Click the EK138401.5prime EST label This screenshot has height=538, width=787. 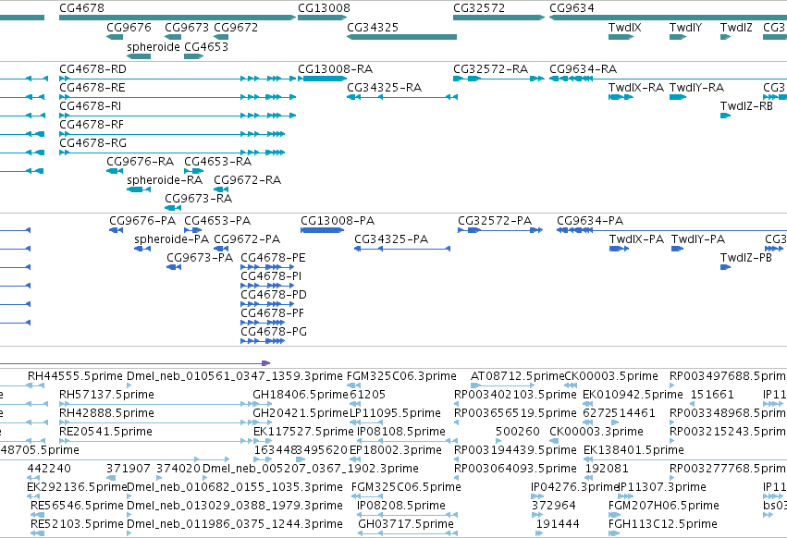tap(633, 449)
